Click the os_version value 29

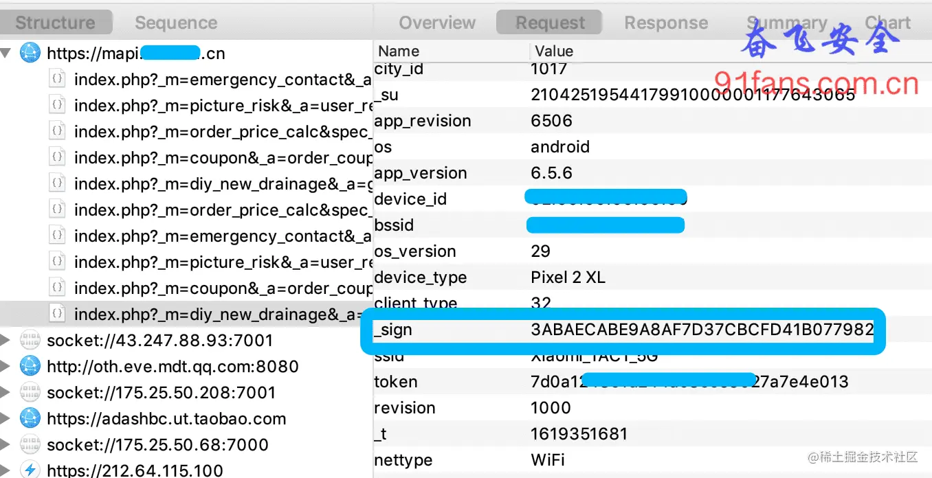[541, 251]
